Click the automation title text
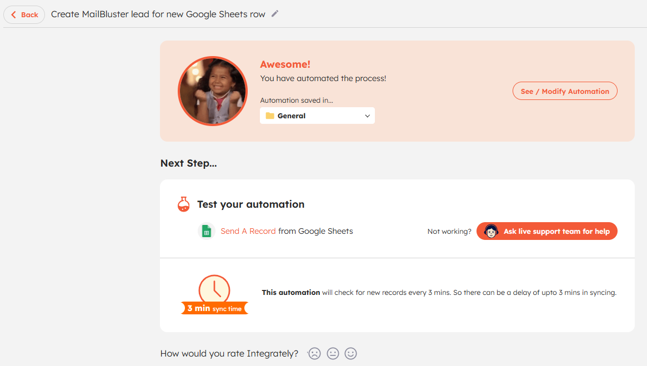This screenshot has height=366, width=647. point(158,14)
